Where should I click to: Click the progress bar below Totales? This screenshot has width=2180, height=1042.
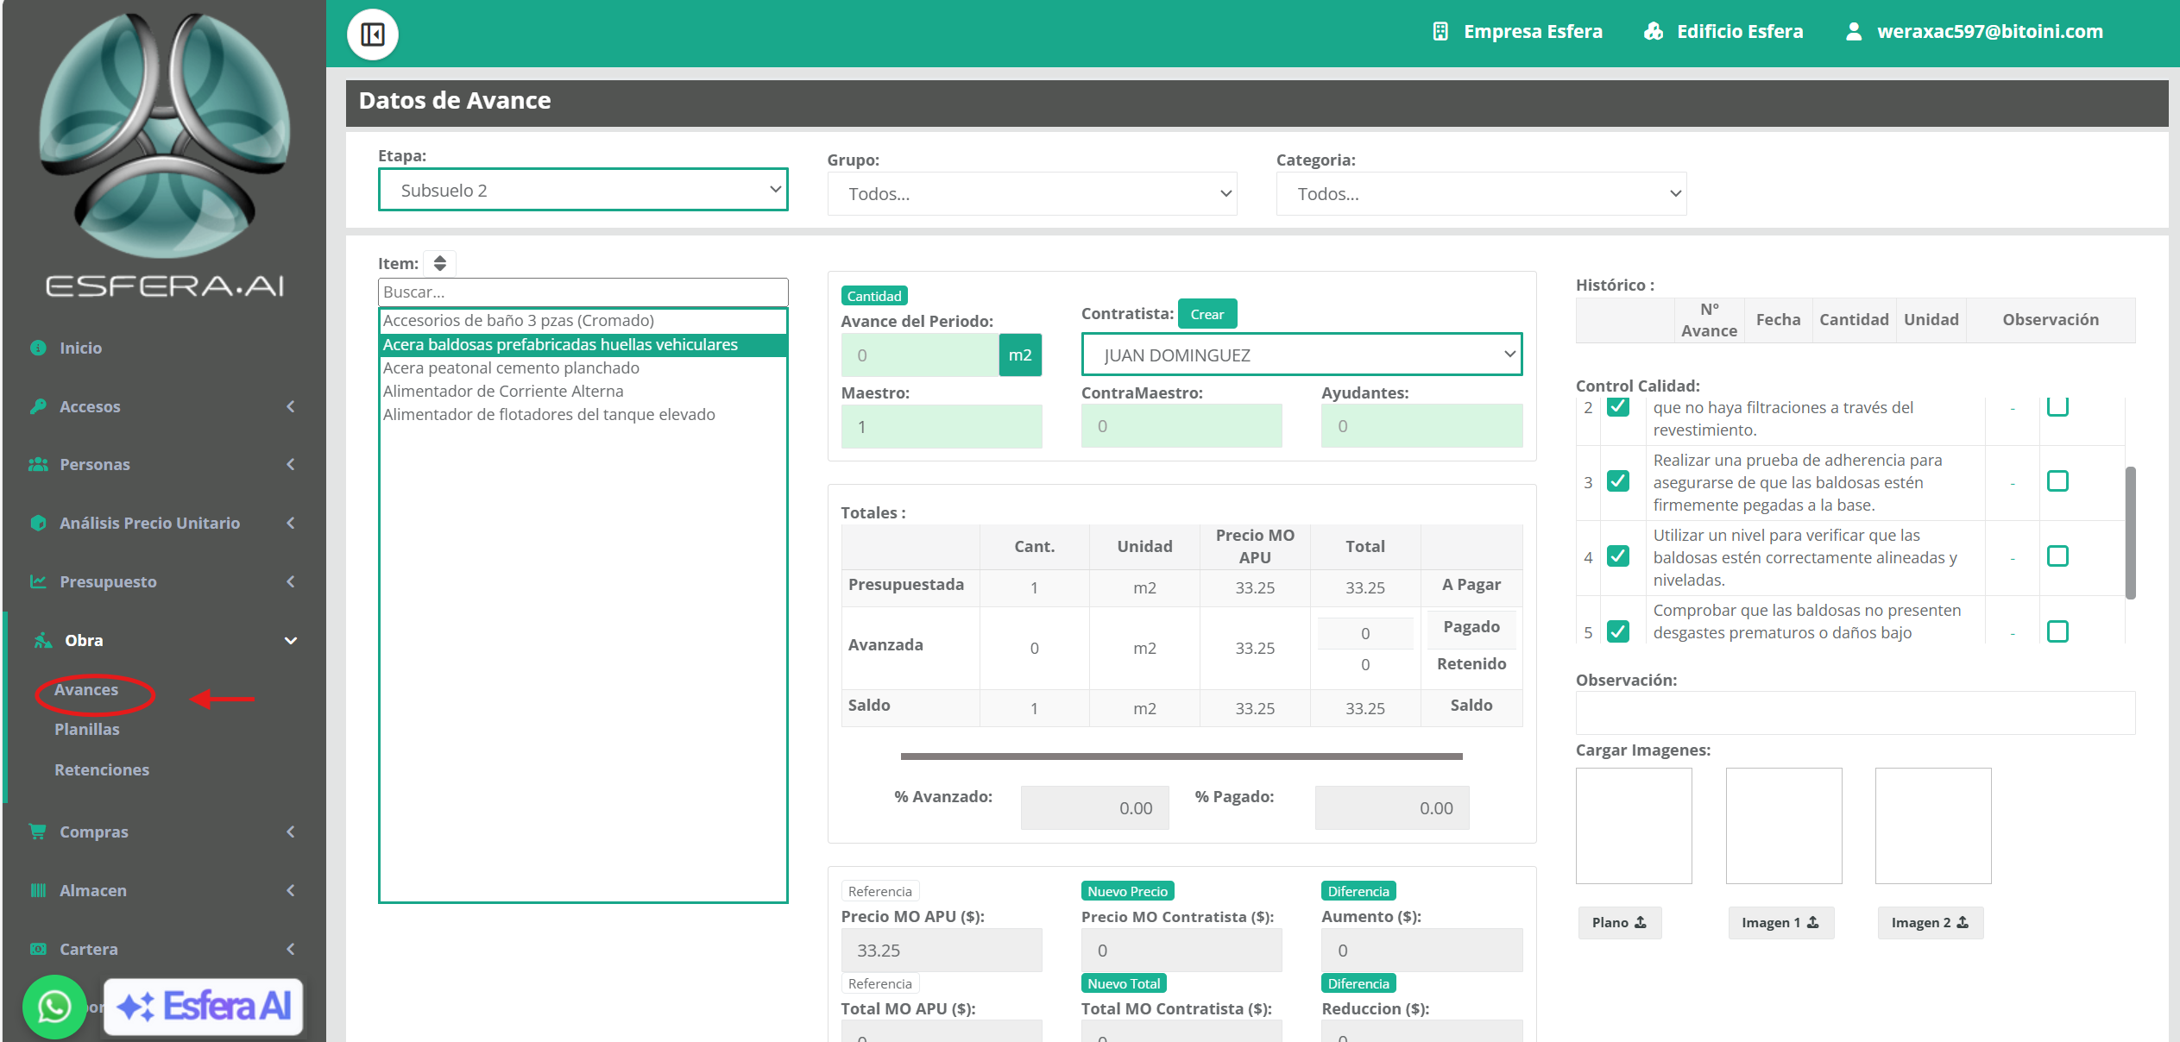(1181, 756)
